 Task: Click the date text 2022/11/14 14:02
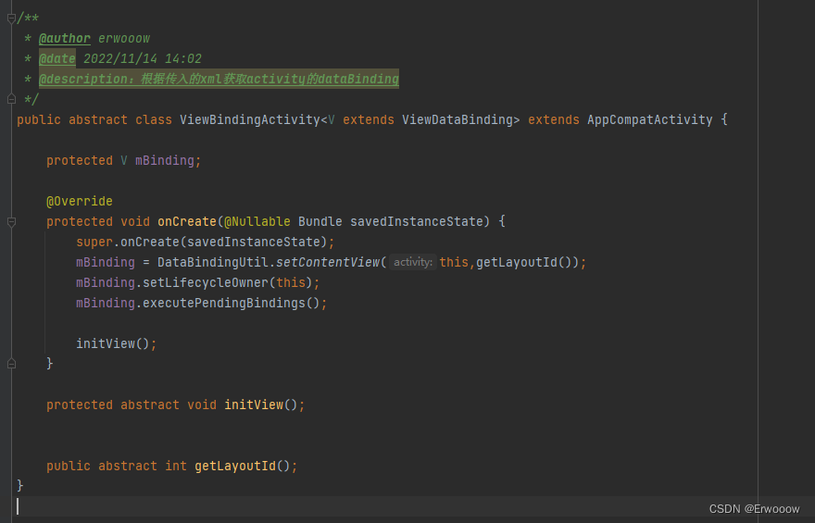click(x=143, y=58)
